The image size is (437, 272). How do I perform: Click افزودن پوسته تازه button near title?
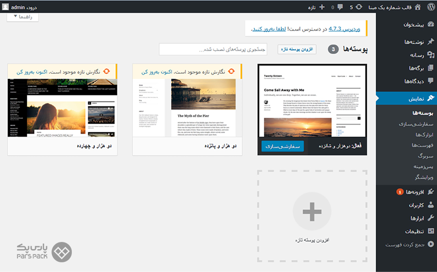(x=297, y=49)
